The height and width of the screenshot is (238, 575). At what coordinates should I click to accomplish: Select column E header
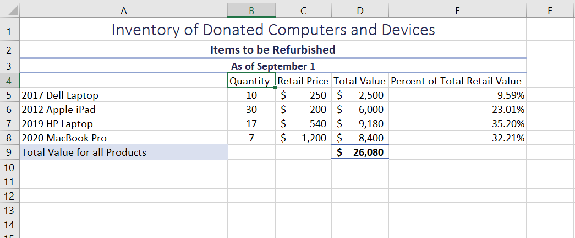click(457, 11)
